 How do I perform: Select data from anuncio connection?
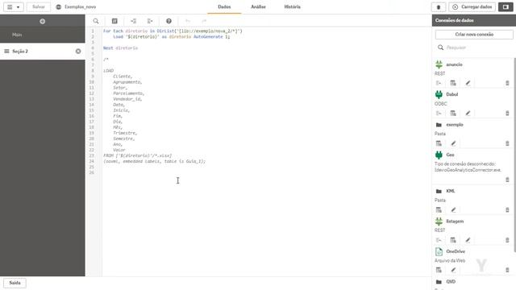coord(453,83)
